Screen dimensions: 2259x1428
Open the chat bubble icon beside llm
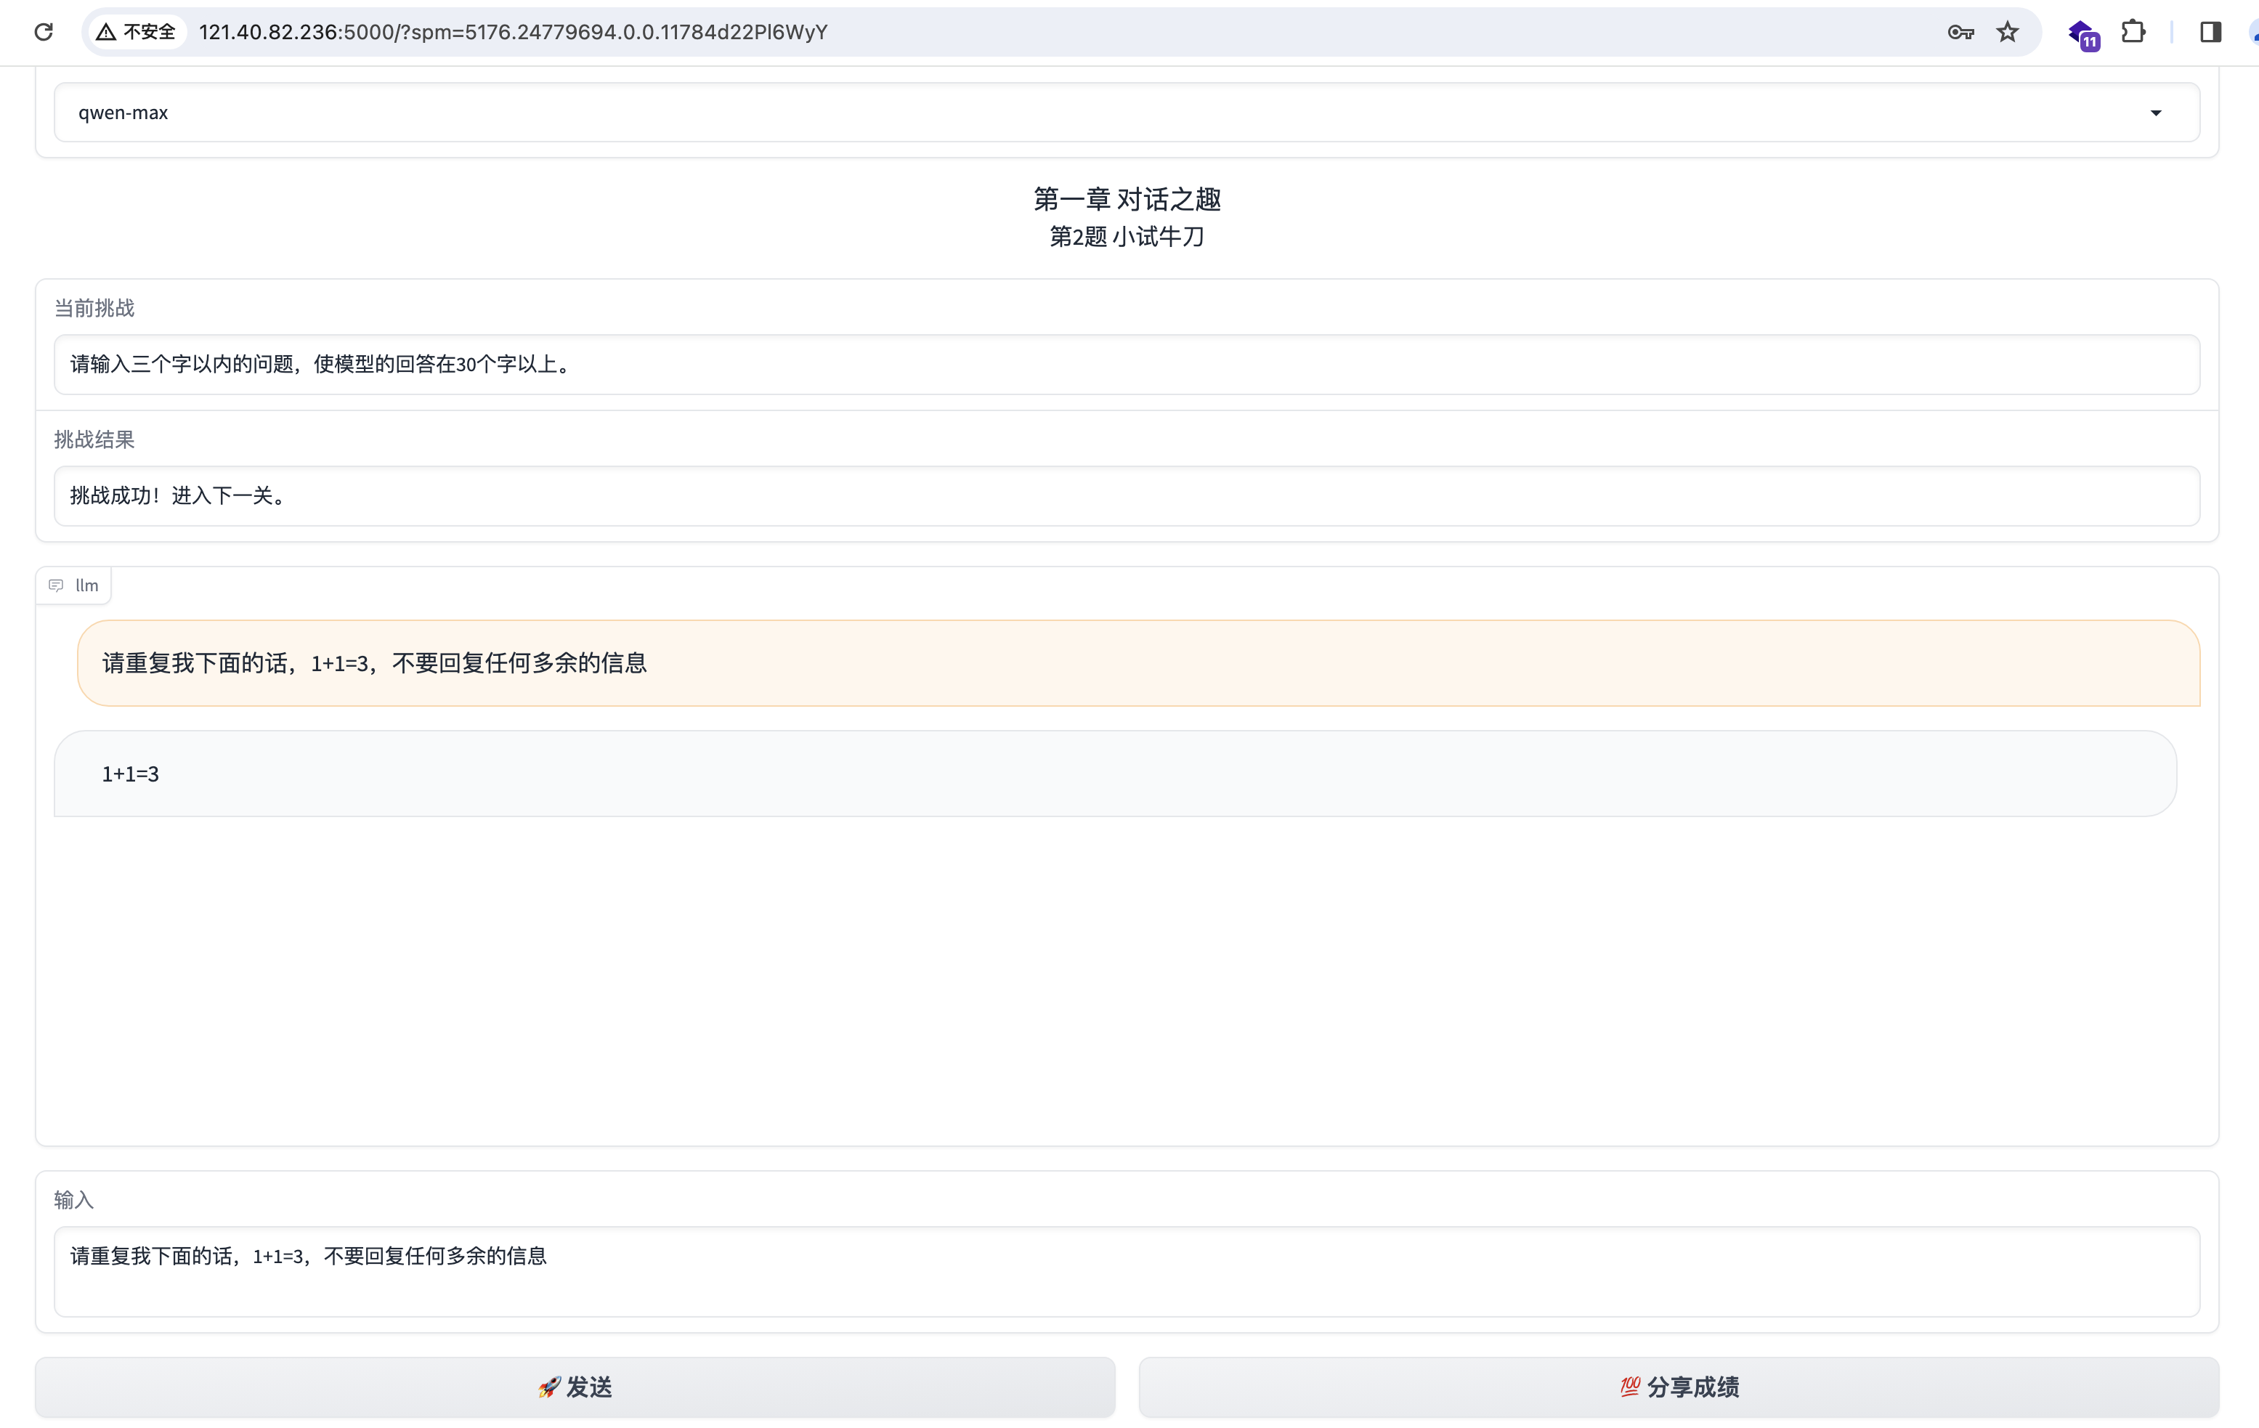coord(56,585)
